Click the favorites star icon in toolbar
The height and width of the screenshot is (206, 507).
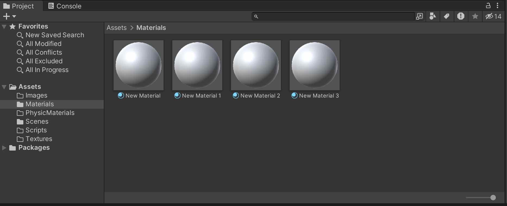click(x=475, y=16)
